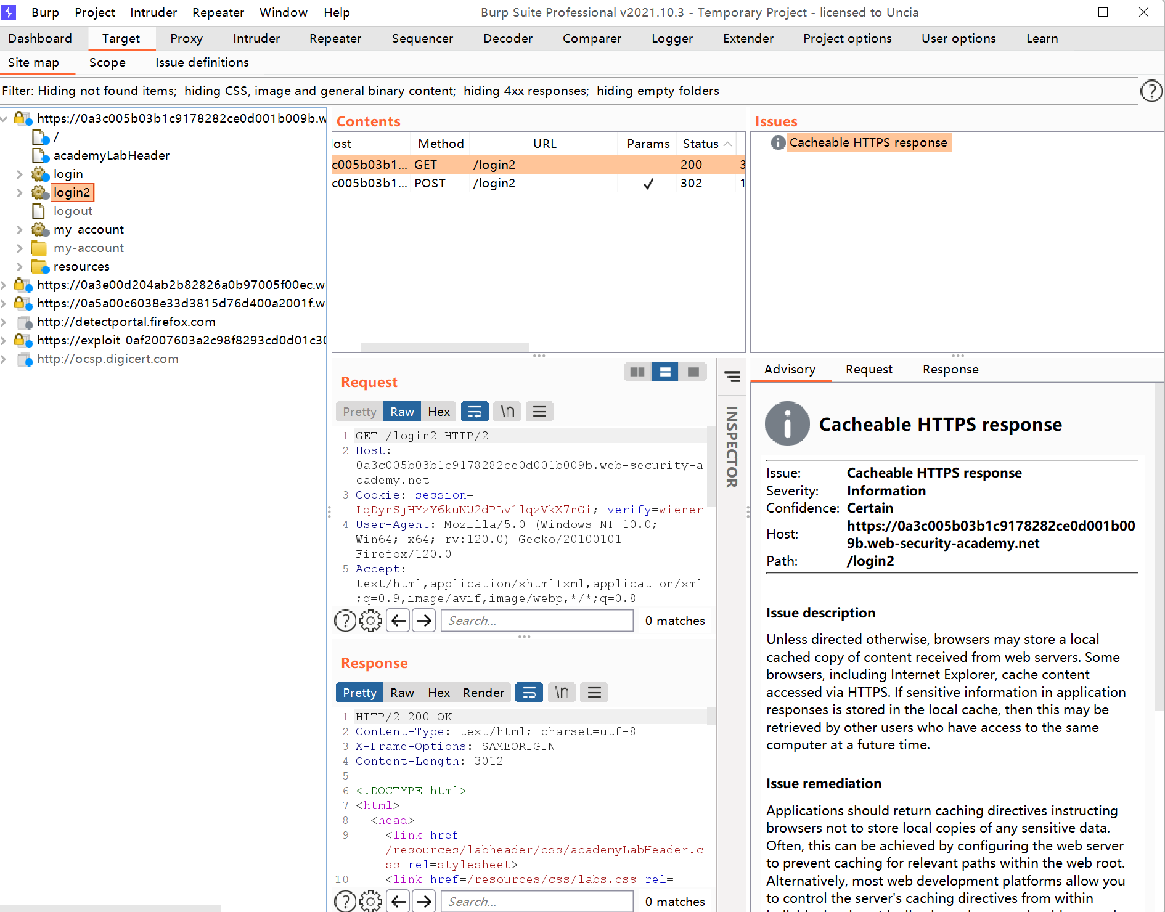The image size is (1165, 912).
Task: Select combined single-pane layout icon
Action: pos(693,372)
